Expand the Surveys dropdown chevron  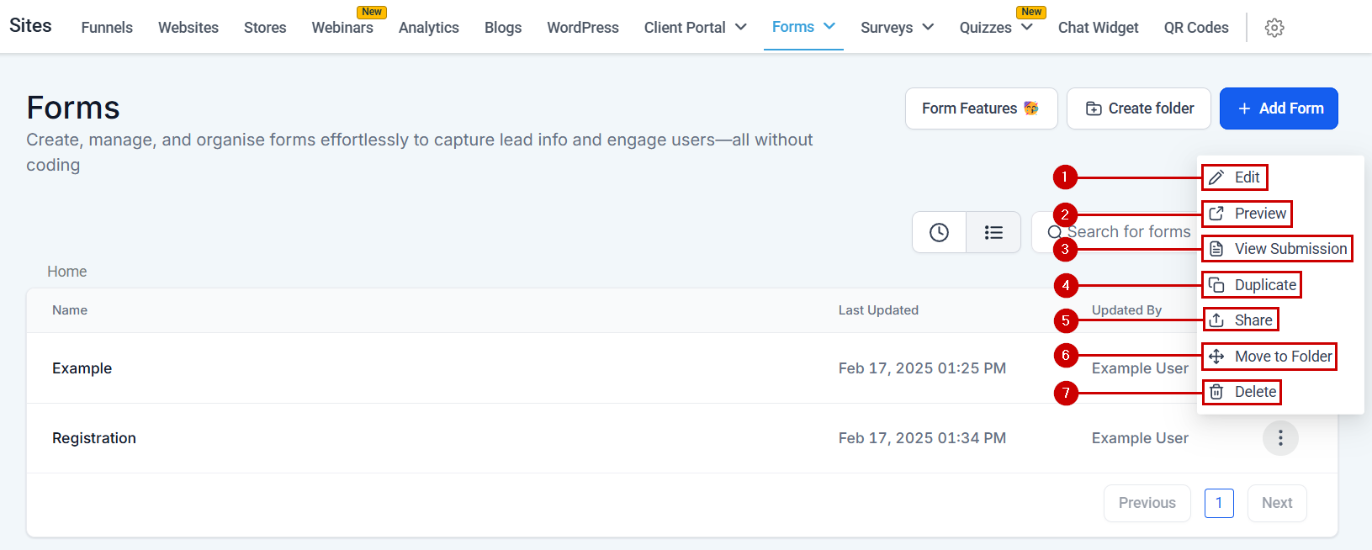[x=928, y=28]
